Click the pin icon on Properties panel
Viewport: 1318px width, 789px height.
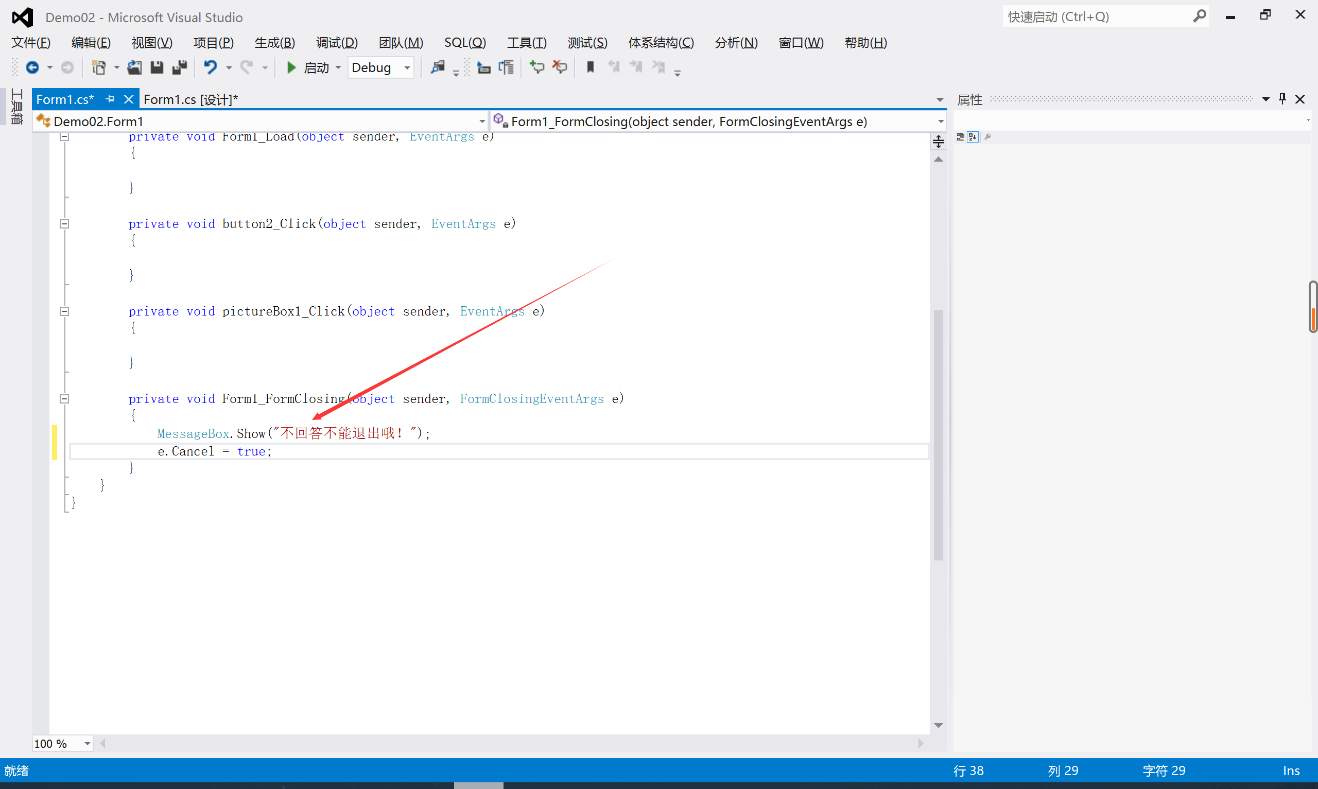pos(1282,99)
